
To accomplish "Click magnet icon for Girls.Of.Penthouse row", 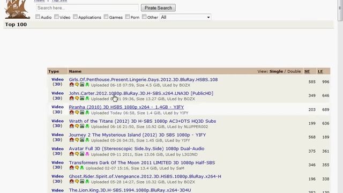I will (x=71, y=85).
